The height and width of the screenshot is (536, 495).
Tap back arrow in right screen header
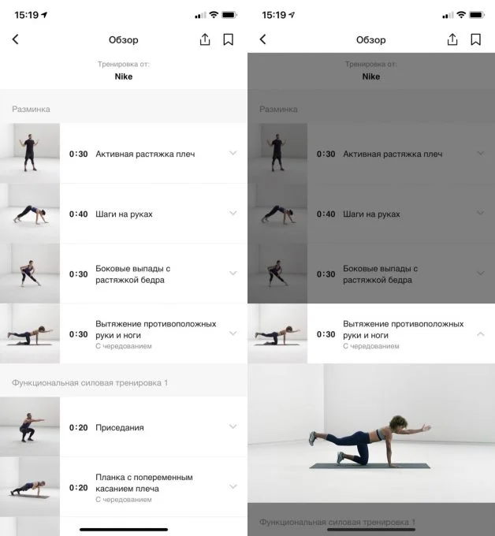263,39
